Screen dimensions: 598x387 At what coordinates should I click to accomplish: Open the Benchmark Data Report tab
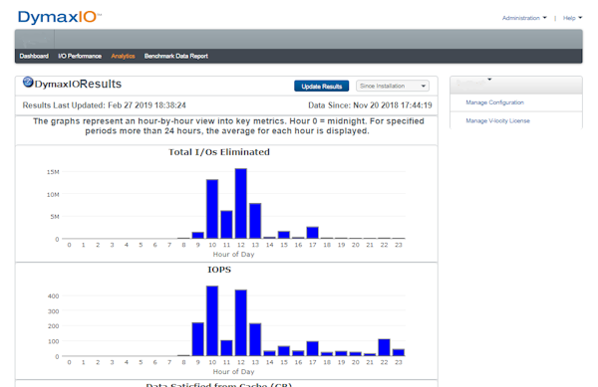(x=175, y=56)
